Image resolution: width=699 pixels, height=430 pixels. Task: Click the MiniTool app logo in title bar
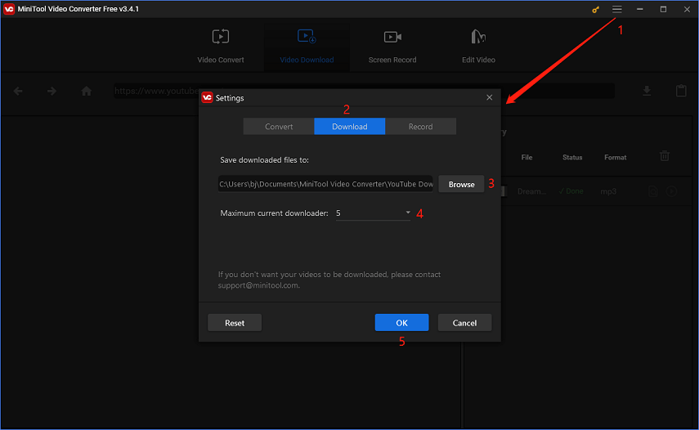(x=9, y=9)
